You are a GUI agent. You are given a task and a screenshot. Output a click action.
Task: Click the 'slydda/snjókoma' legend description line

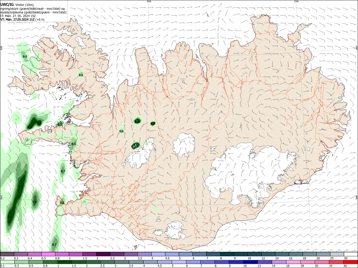33,12
